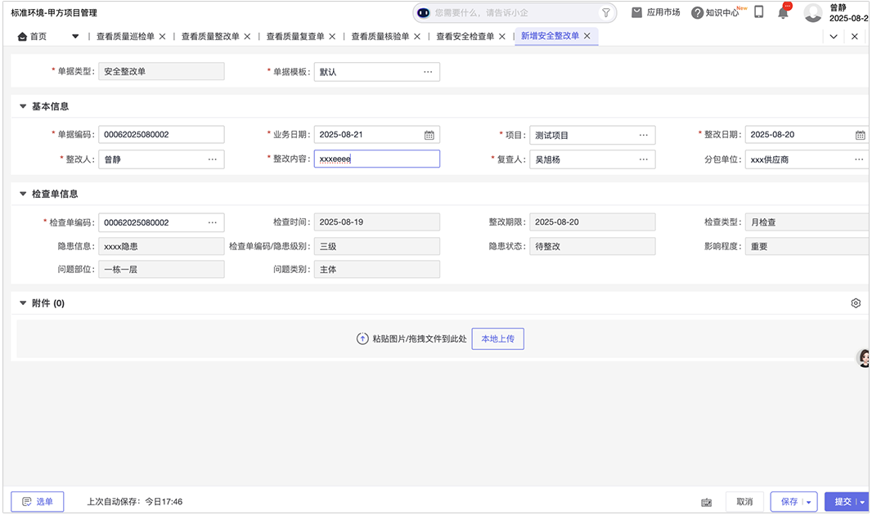Open 知识中心 help center

point(715,12)
